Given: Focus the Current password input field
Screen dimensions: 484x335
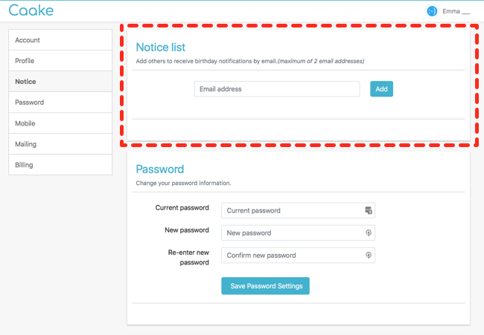Looking at the screenshot, I should tap(298, 210).
